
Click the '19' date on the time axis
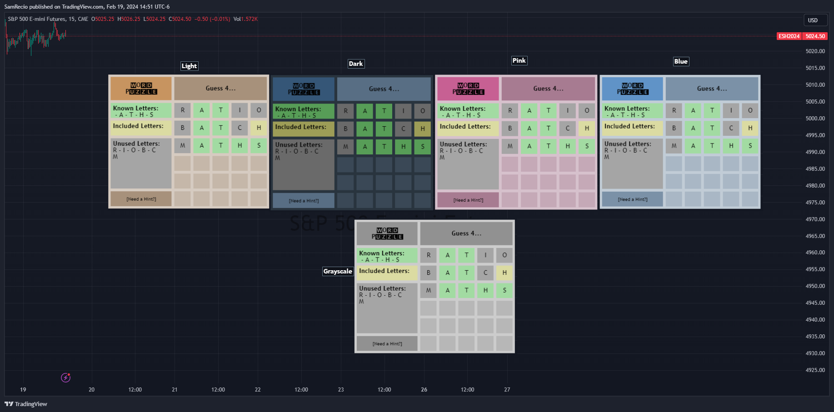23,390
